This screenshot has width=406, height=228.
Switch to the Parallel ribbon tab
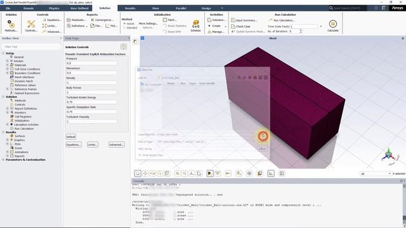pos(181,8)
